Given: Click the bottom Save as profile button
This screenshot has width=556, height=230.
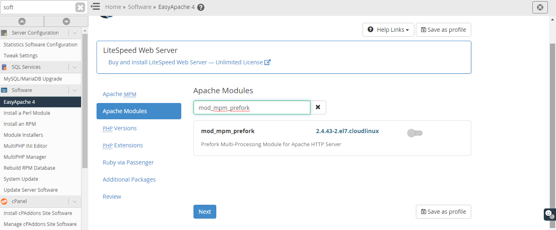Looking at the screenshot, I should coord(444,212).
